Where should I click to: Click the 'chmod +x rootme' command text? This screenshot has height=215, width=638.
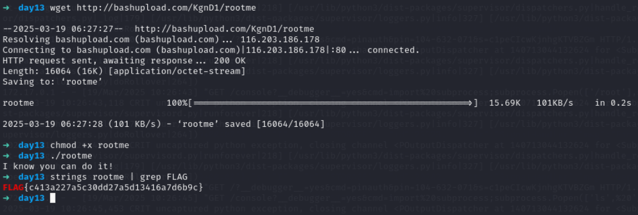tap(89, 145)
